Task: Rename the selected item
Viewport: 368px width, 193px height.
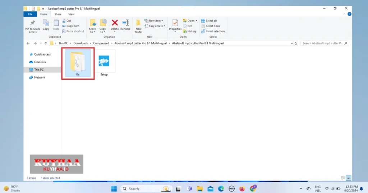Action: (125, 25)
